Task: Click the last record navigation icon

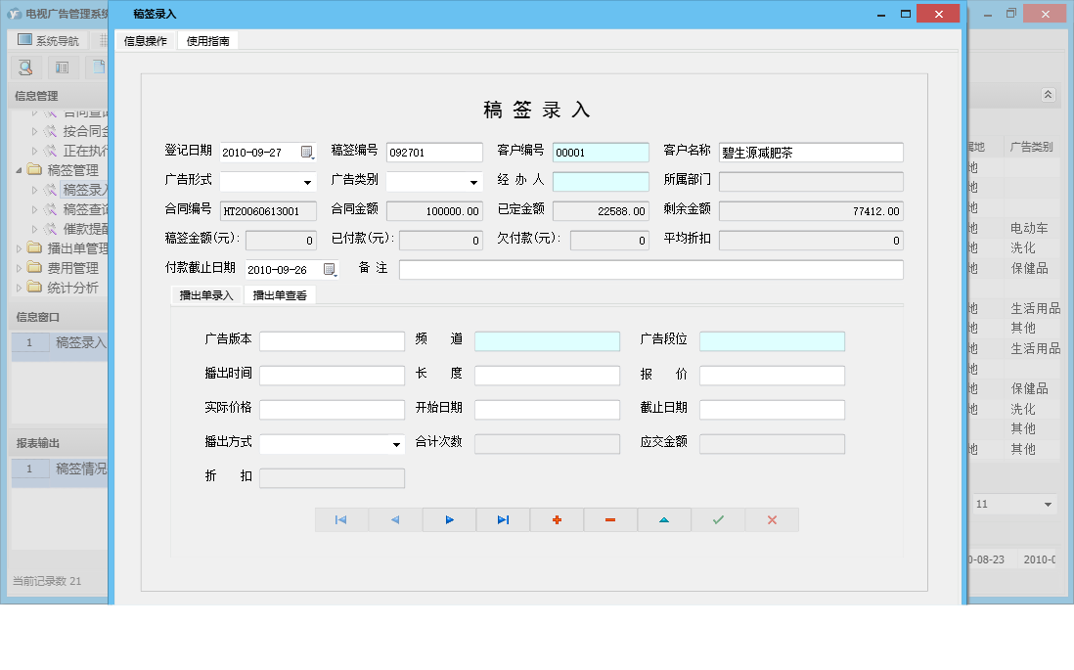Action: [x=503, y=519]
